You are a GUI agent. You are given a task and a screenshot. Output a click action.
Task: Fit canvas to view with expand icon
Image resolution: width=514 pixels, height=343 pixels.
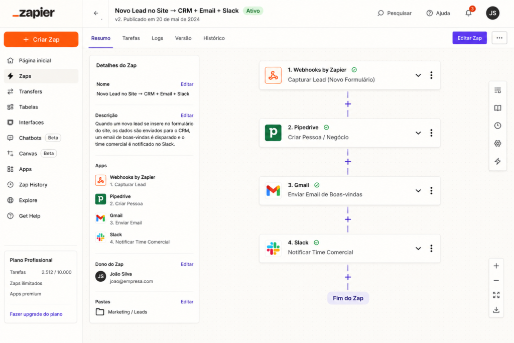click(496, 295)
